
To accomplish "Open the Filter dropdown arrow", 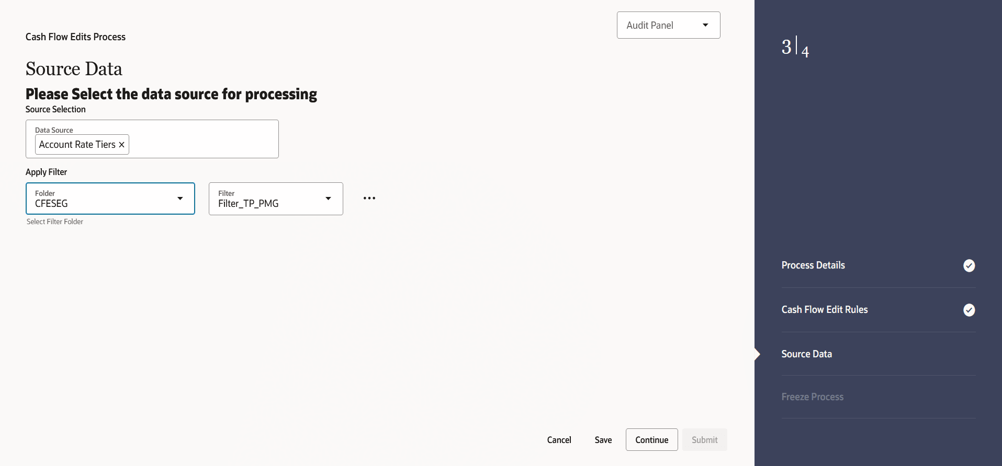I will (328, 199).
